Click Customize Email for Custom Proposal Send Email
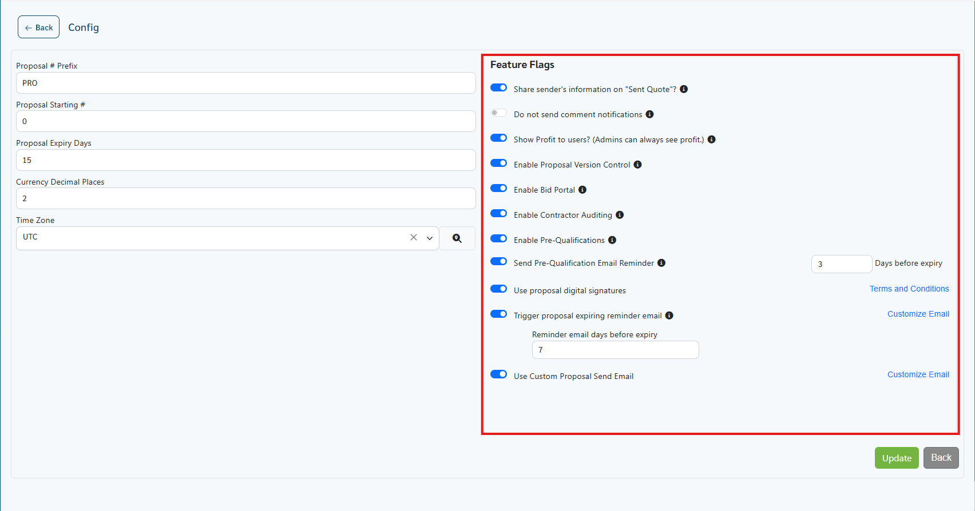975x511 pixels. 918,374
